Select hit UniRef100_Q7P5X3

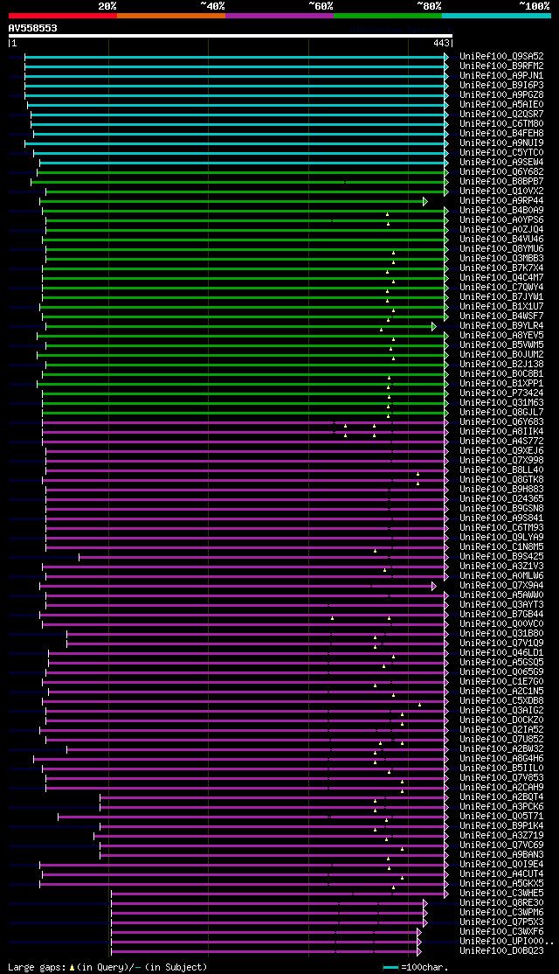(501, 923)
